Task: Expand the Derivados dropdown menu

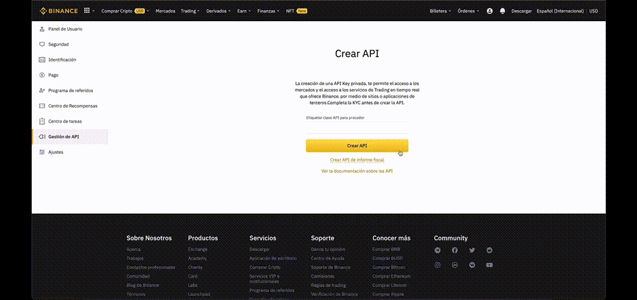Action: tap(218, 11)
